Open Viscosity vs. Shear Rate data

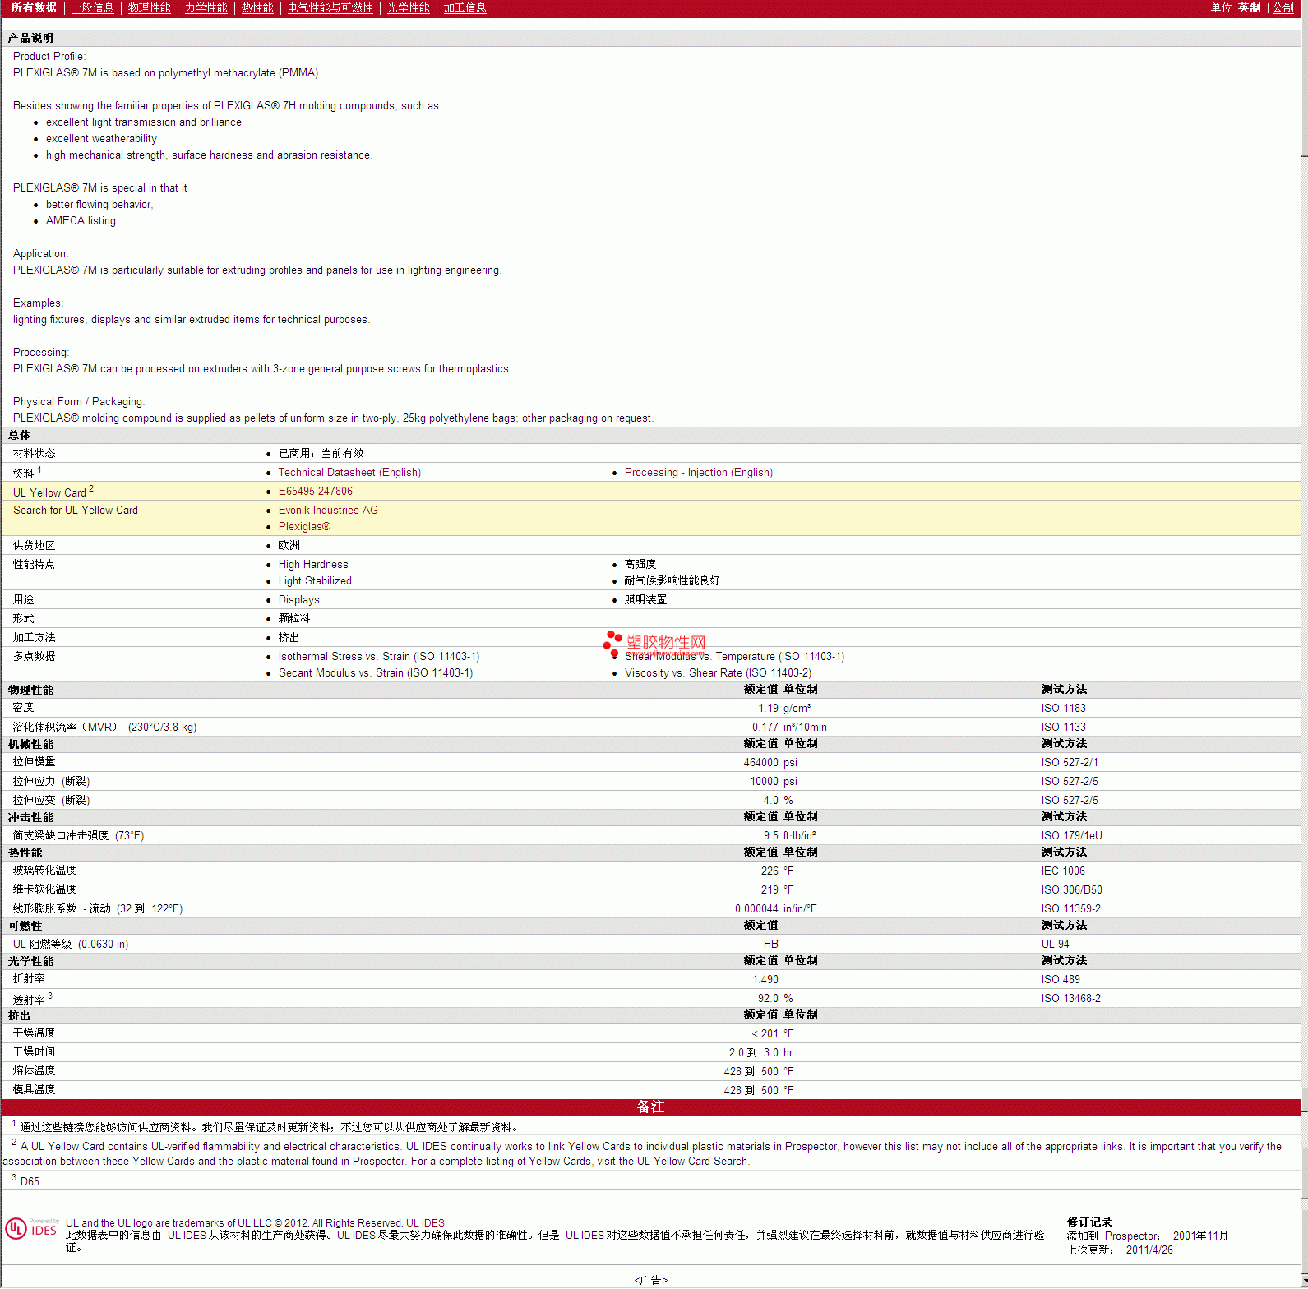(x=718, y=673)
